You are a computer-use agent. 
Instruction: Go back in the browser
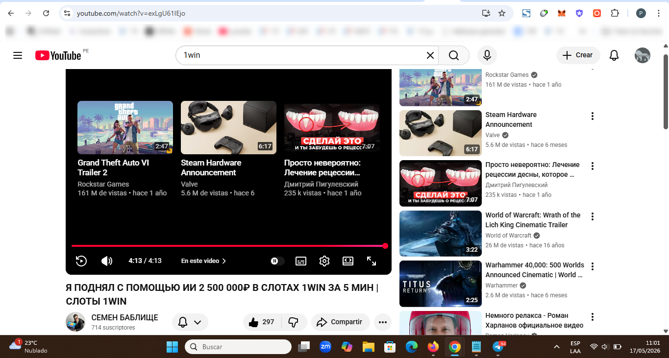[11, 13]
